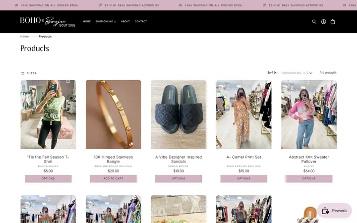357x223 pixels.
Task: Click the Products breadcrumb
Action: (45, 36)
